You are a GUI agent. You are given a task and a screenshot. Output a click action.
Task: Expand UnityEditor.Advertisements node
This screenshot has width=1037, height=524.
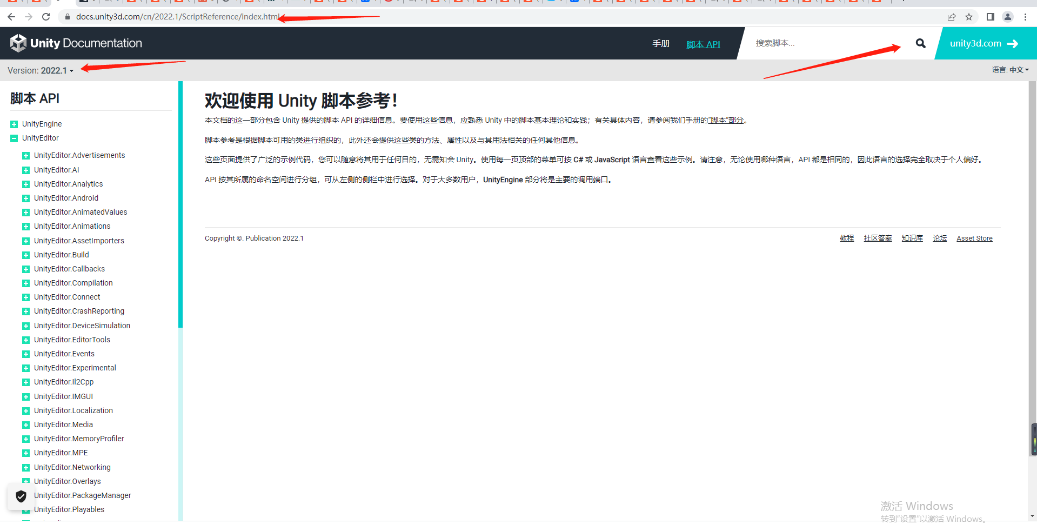click(25, 156)
